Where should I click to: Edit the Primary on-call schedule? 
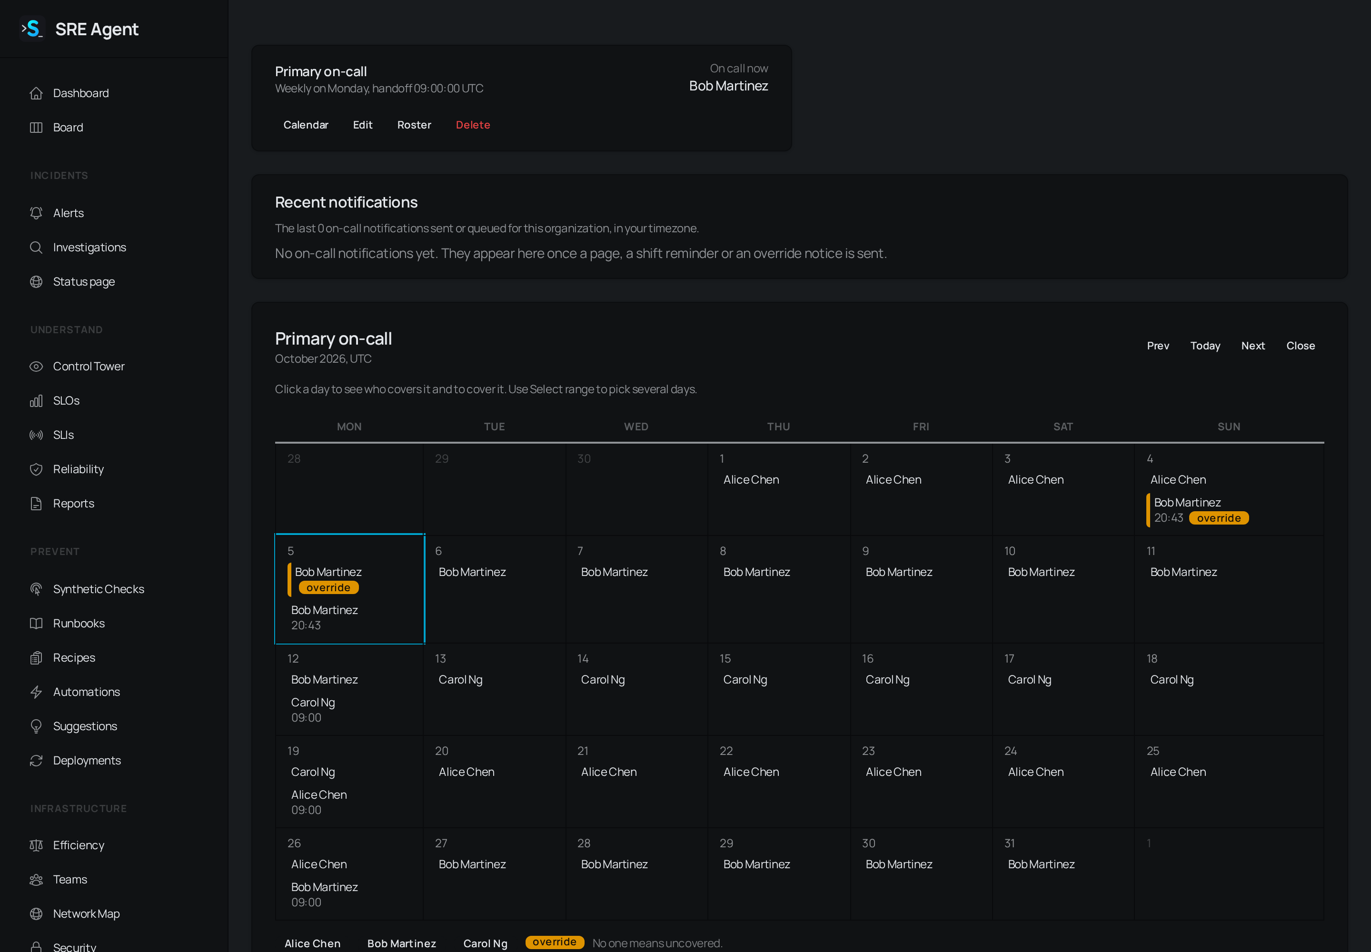coord(363,125)
